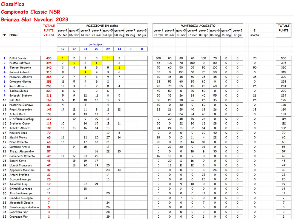Click the name 'Galimberti Roberto'
Viewport: 294px width, 219px height.
click(22, 156)
